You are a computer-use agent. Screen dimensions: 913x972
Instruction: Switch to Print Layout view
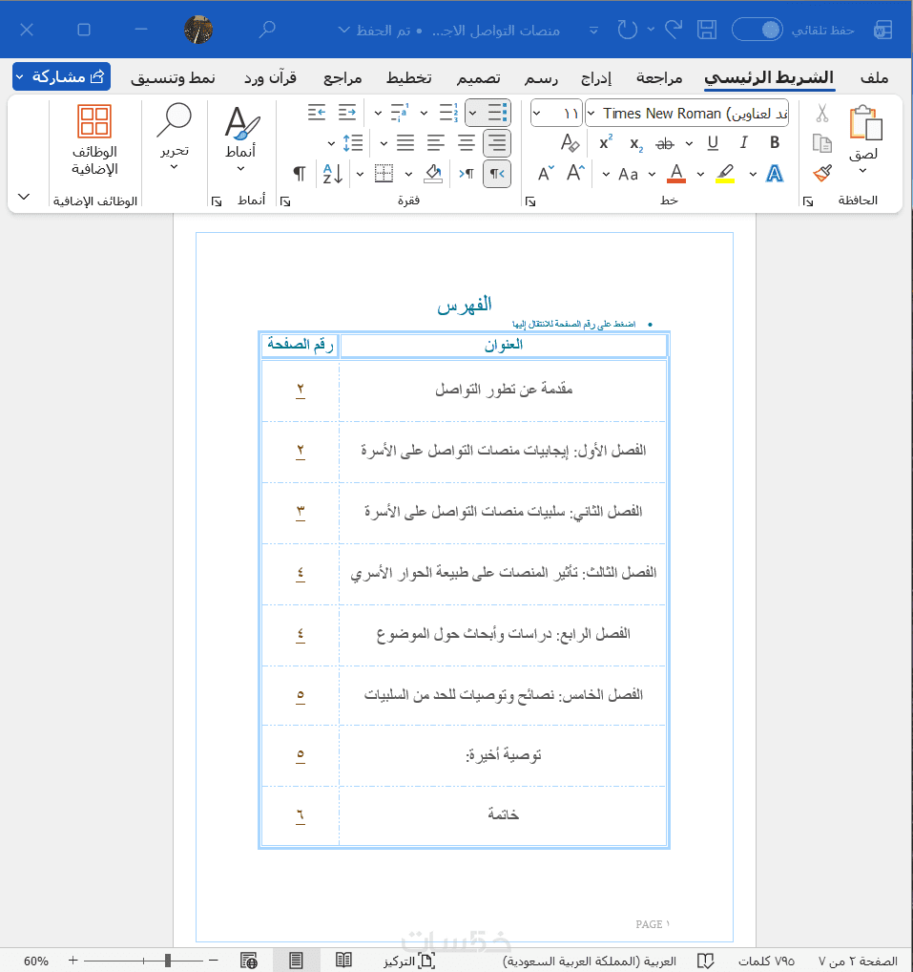(x=296, y=961)
